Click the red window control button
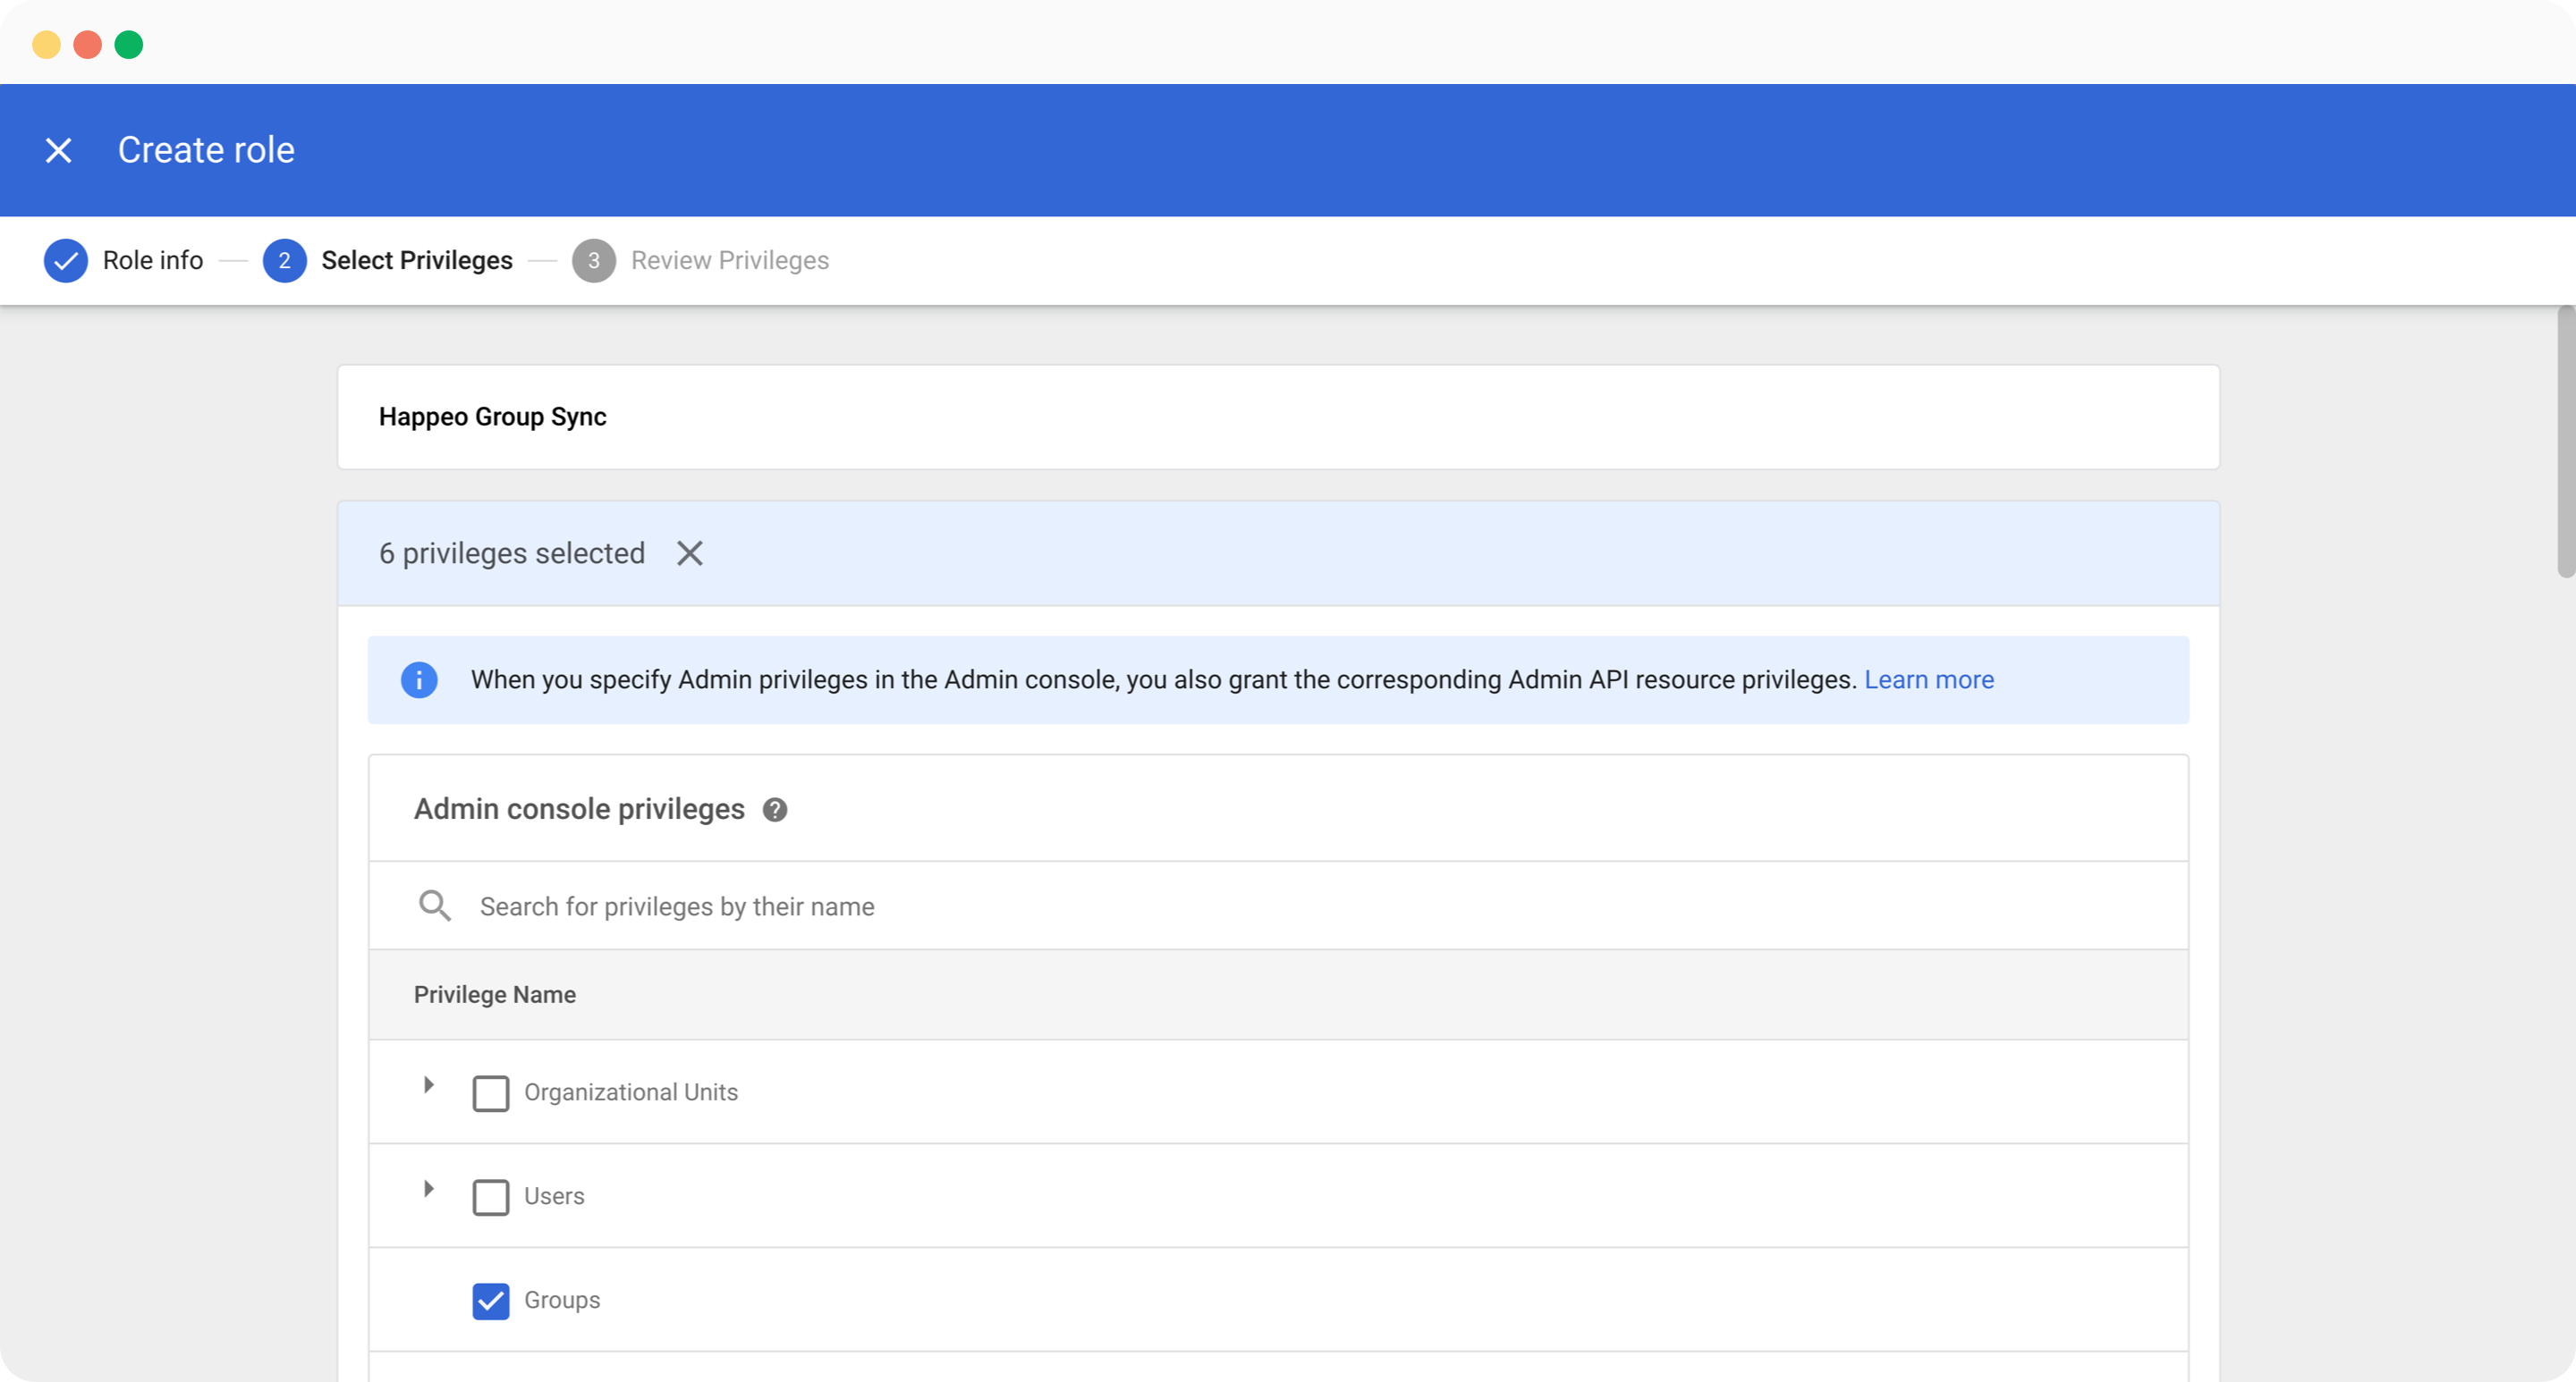 tap(88, 45)
